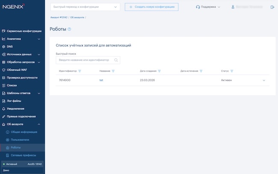This screenshot has height=174, width=278.
Task: Click AccID: 13142 in sidebar footer
Action: point(35,164)
